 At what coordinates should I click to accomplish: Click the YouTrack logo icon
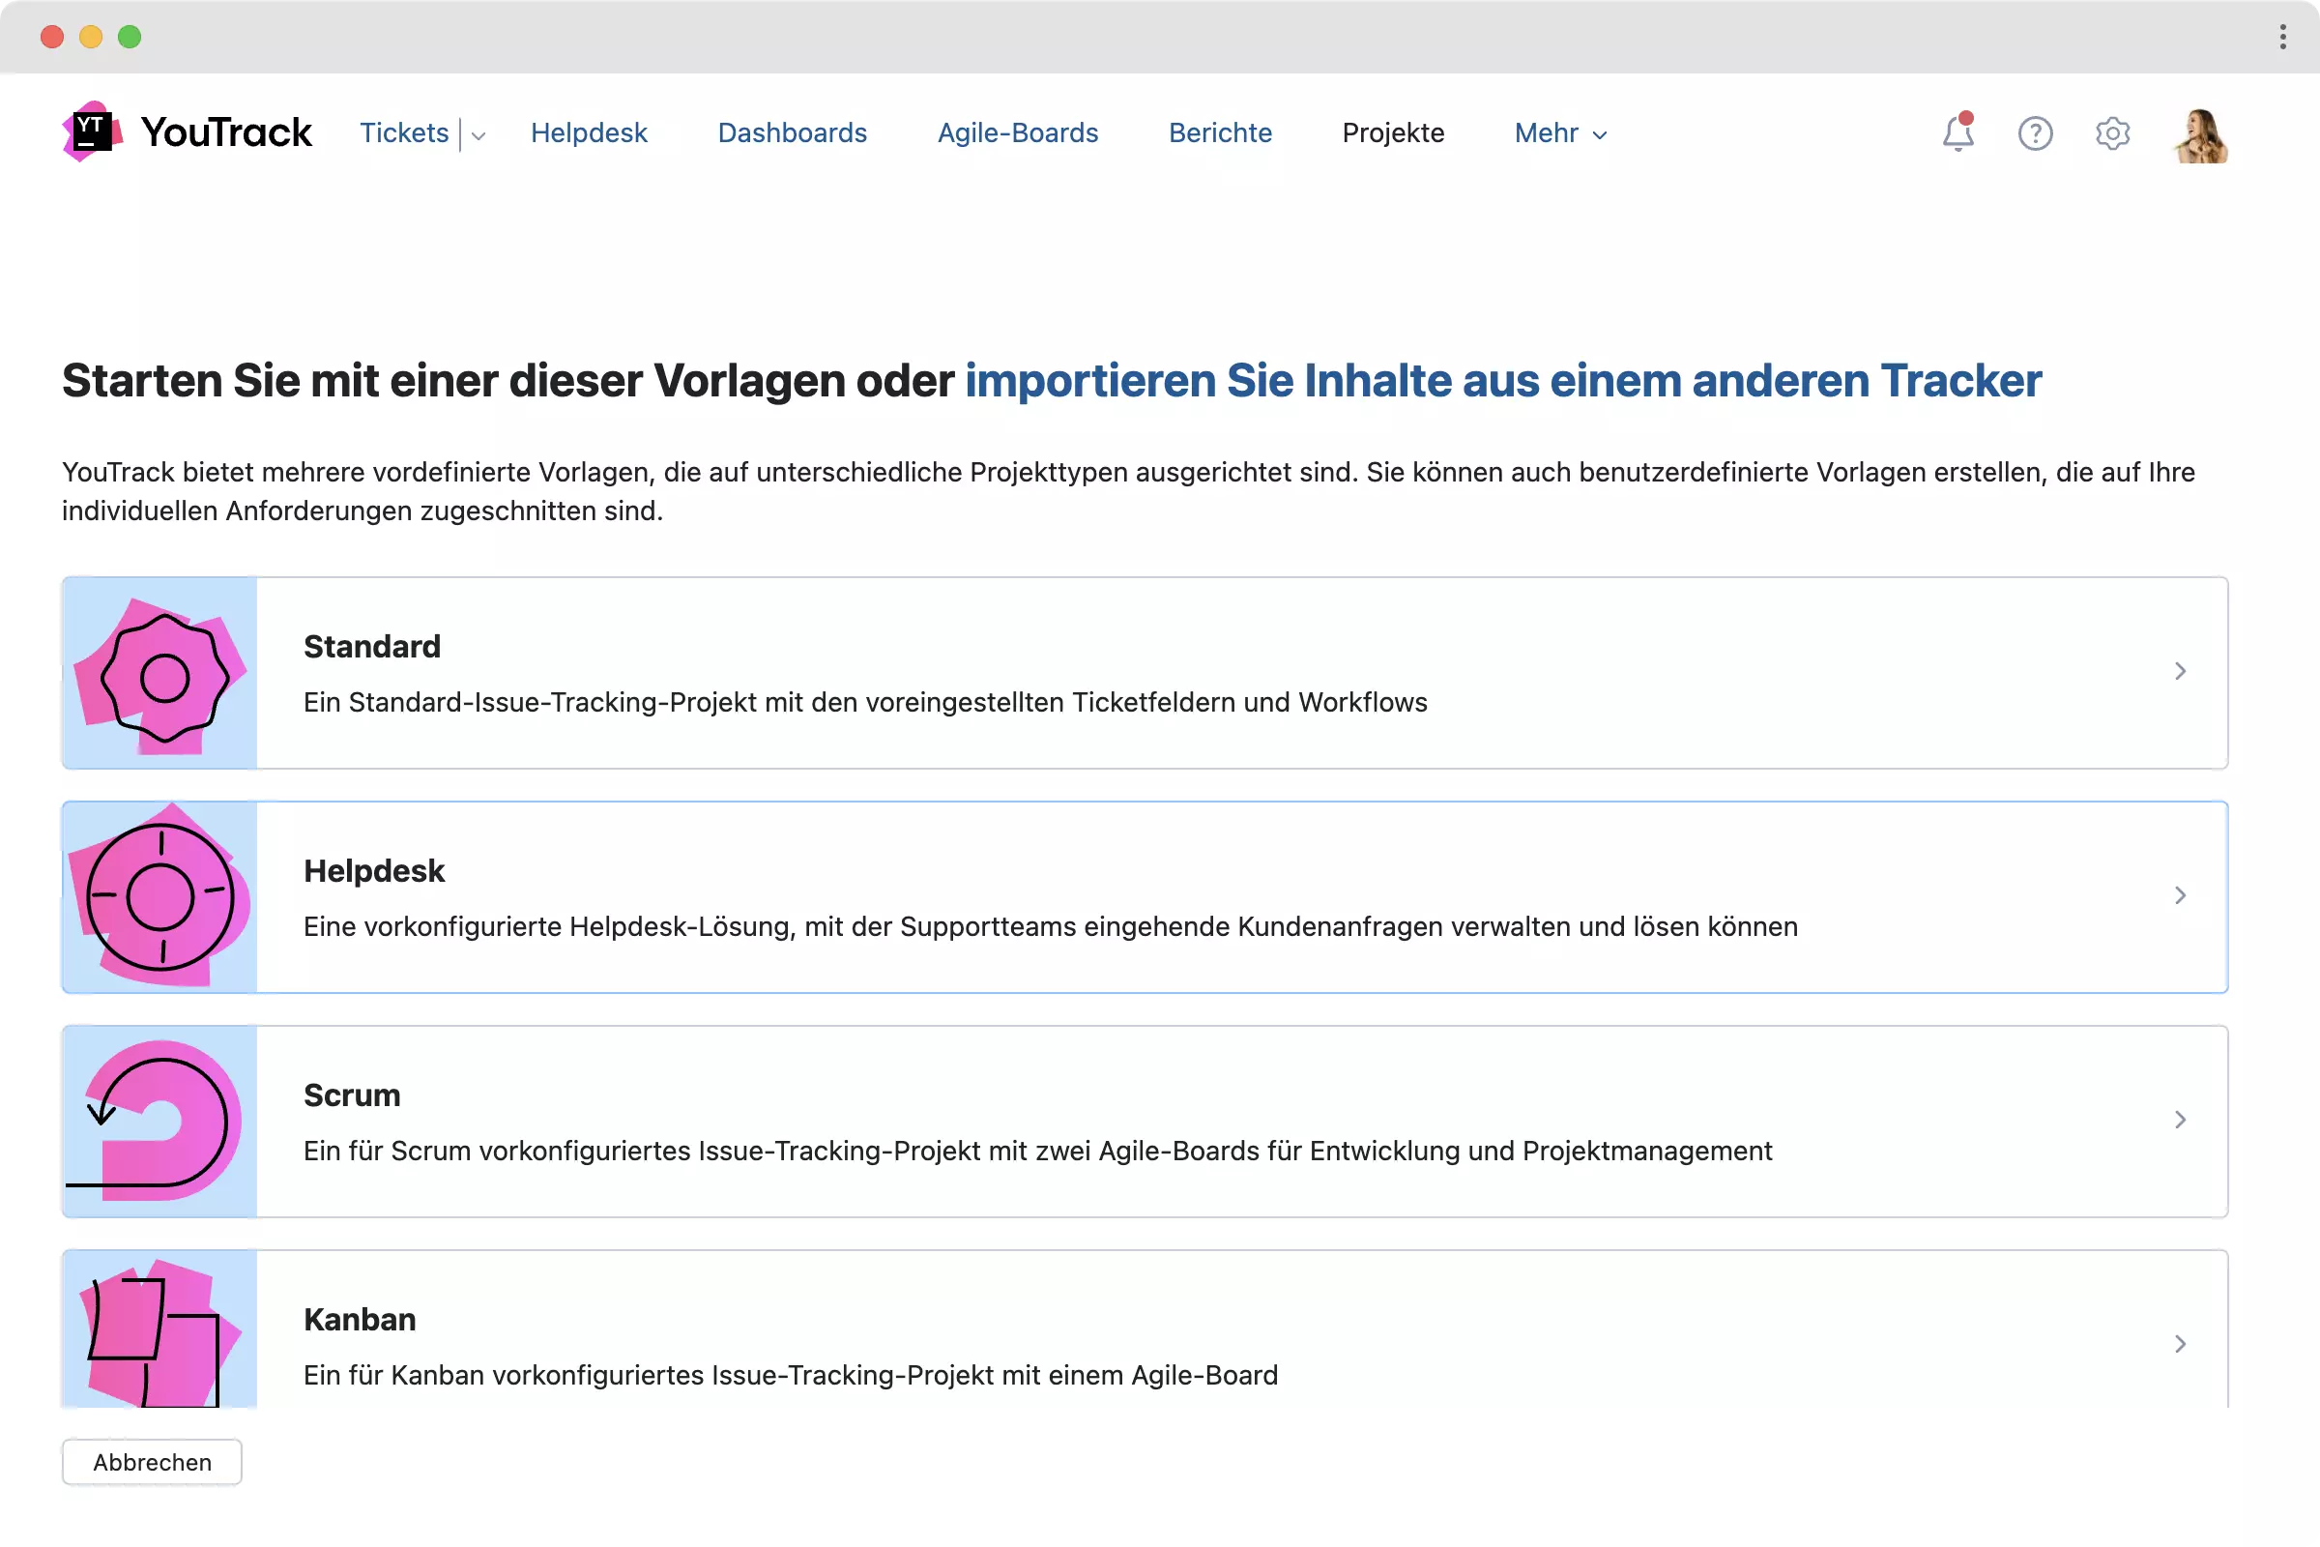click(x=93, y=132)
